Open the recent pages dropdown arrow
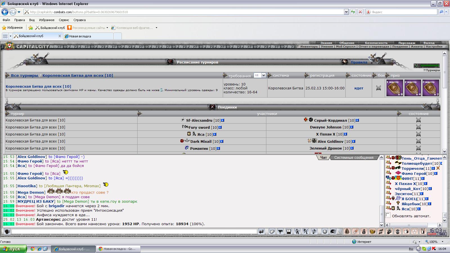Screen dimensions: 450x253 click(x=19, y=12)
